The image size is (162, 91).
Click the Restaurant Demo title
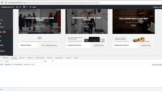click(121, 45)
